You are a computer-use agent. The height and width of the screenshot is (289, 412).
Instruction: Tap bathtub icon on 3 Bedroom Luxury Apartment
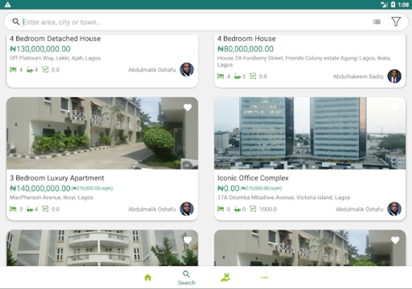tap(30, 209)
